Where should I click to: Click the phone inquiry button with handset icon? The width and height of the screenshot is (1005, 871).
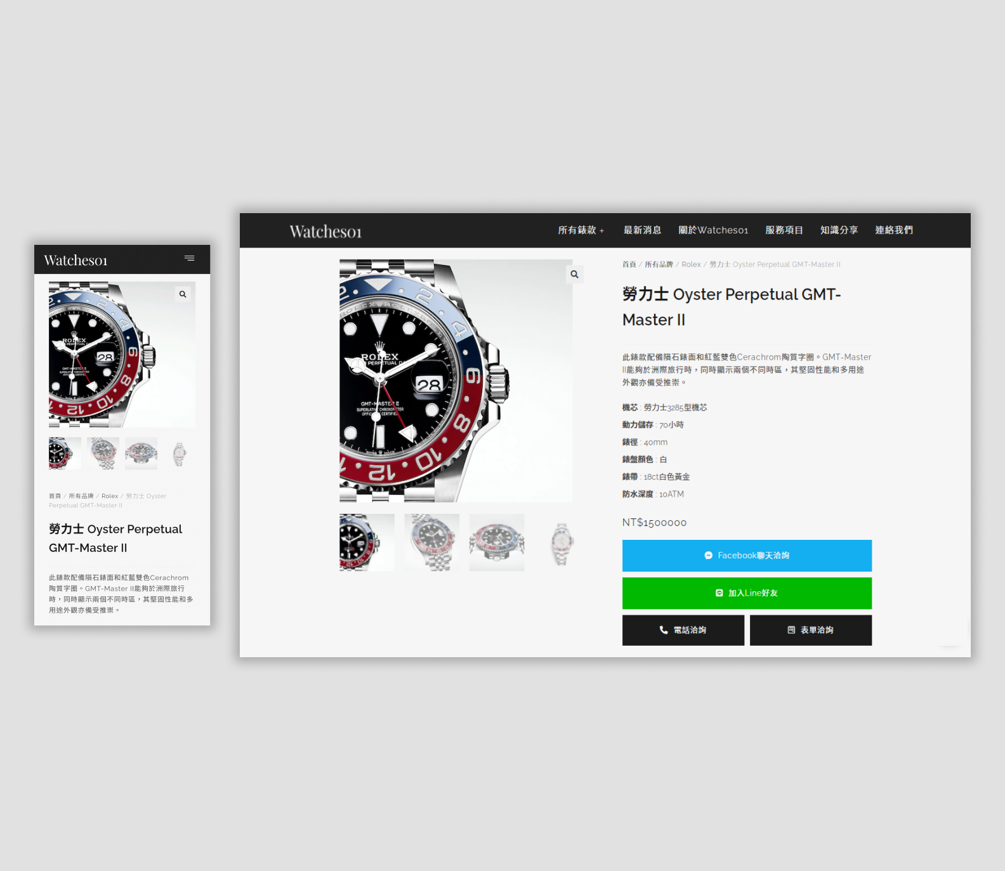(x=683, y=630)
